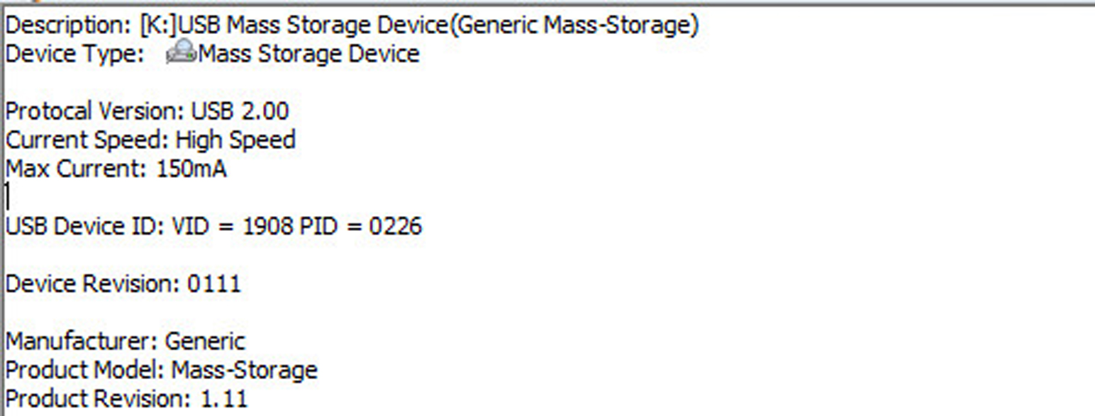
Task: Click the Mass Storage Device drive icon
Action: [x=182, y=53]
